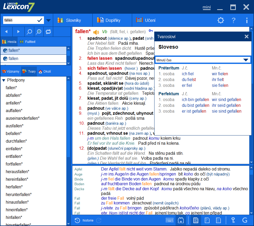Click the key icon in the bottom toolbar
Image resolution: width=254 pixels, height=226 pixels.
tap(233, 220)
